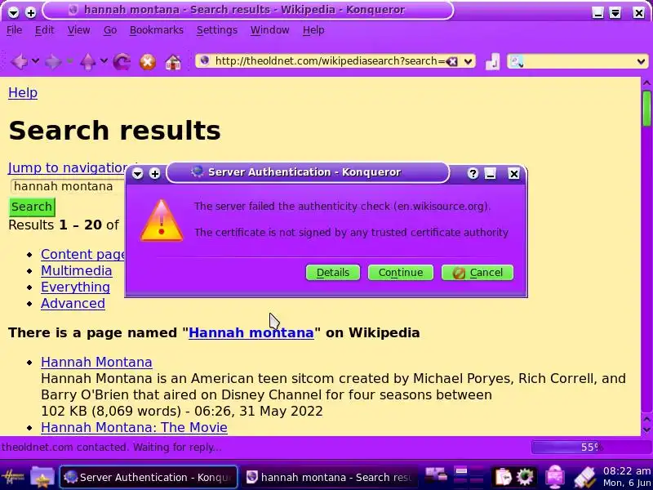Click the green Search button on page
This screenshot has height=490, width=653.
pos(32,207)
